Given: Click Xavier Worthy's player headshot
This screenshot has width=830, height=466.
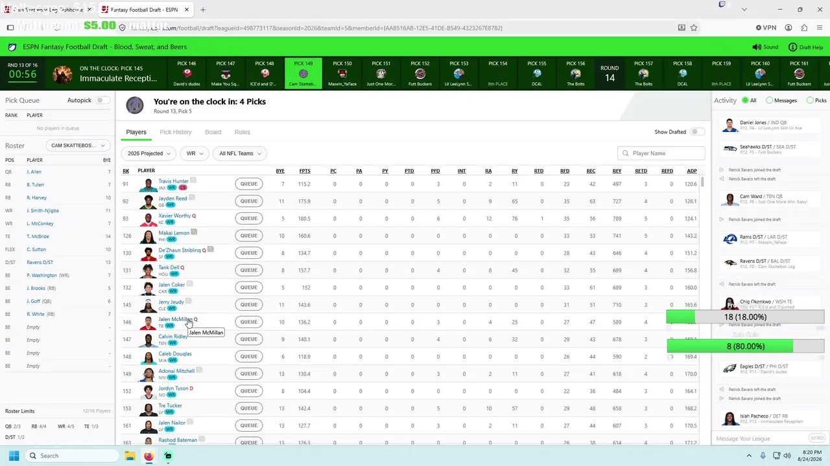Looking at the screenshot, I should 148,219.
